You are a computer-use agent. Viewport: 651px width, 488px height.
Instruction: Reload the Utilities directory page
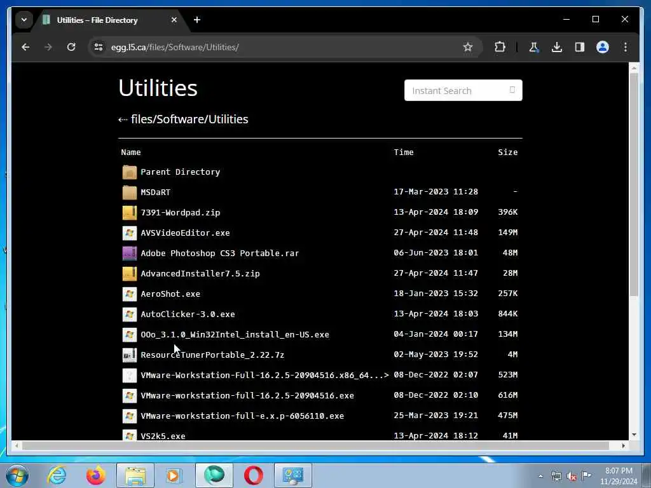pos(71,47)
